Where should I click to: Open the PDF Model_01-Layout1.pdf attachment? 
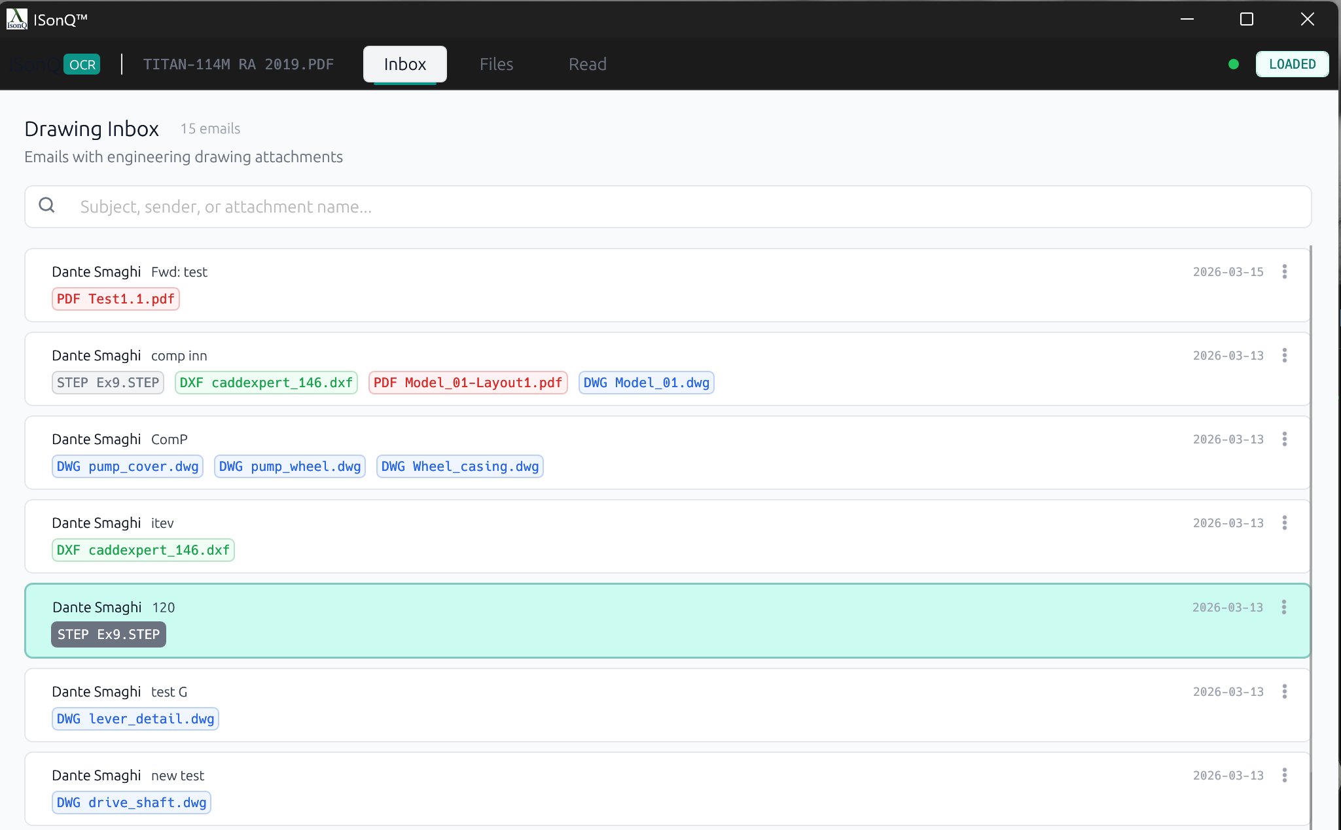point(468,383)
